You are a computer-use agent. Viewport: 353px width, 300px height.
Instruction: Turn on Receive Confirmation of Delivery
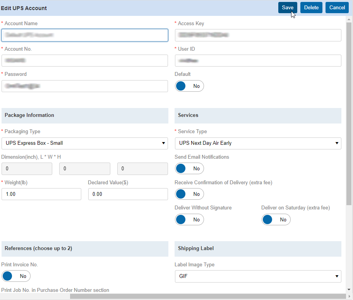(189, 194)
